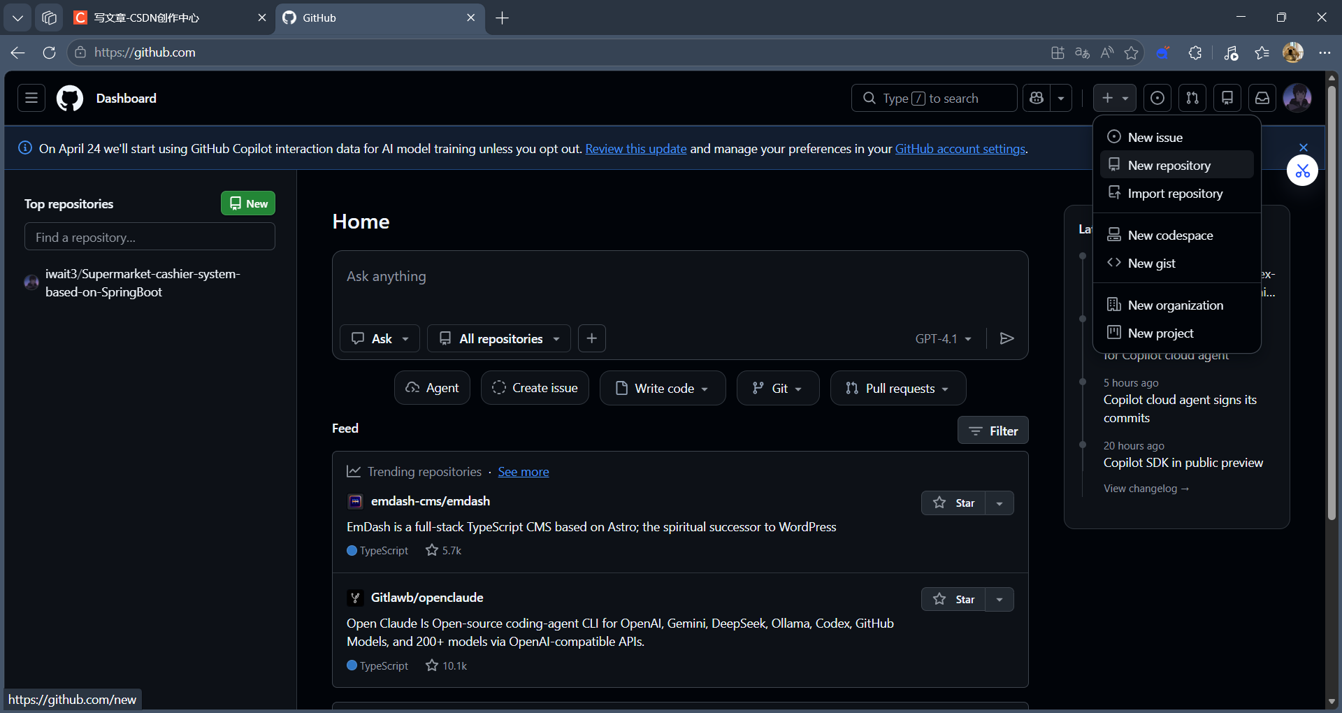Open the Notifications inbox icon
The height and width of the screenshot is (713, 1342).
tap(1262, 98)
